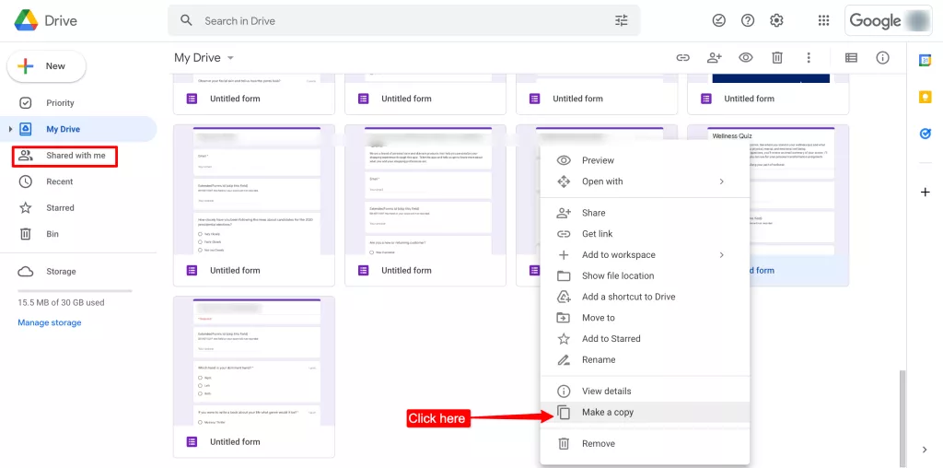Expand the Add to workspace submenu
Screen dimensions: 943x468
coord(722,255)
